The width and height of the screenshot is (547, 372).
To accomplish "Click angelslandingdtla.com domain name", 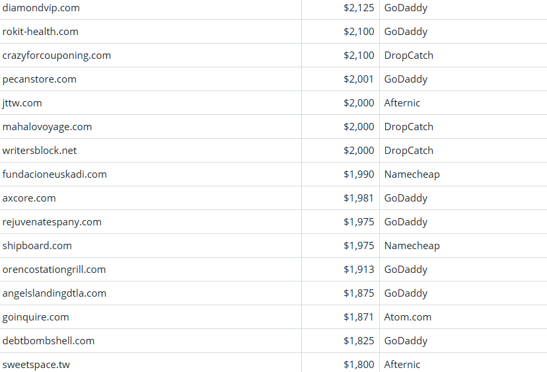I will pyautogui.click(x=54, y=293).
